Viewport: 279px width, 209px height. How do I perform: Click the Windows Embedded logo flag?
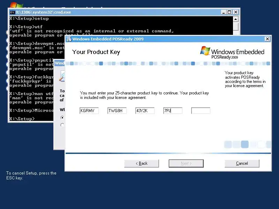pyautogui.click(x=205, y=51)
